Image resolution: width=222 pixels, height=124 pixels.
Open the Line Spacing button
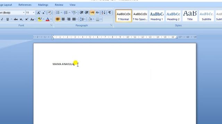[83, 19]
